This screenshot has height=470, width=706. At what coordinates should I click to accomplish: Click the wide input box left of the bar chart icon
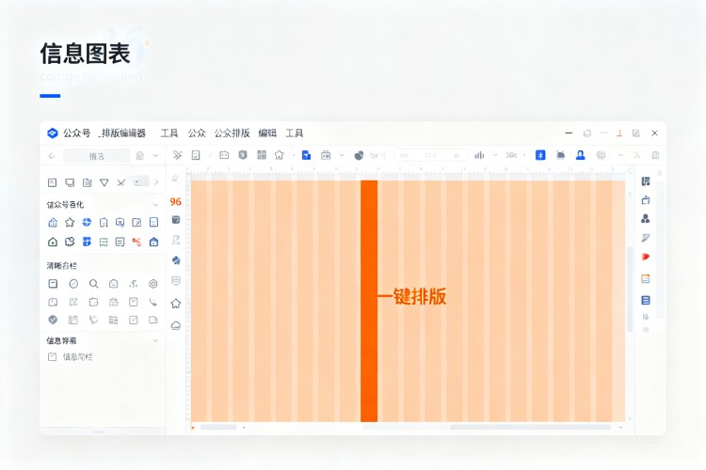pos(430,155)
